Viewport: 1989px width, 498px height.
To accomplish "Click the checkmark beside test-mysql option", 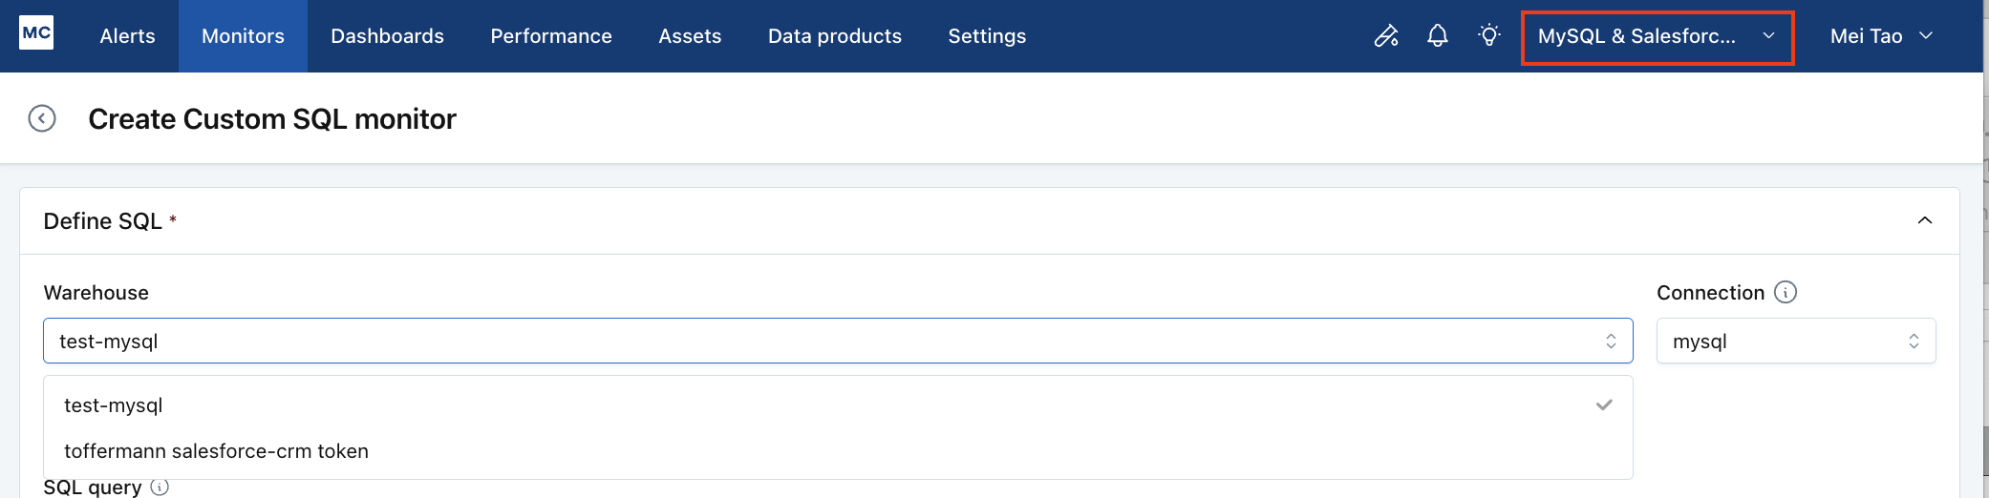I will pos(1604,405).
